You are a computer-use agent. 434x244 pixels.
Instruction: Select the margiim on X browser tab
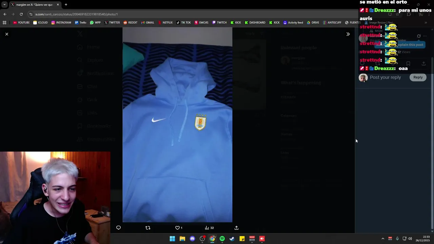tap(35, 5)
